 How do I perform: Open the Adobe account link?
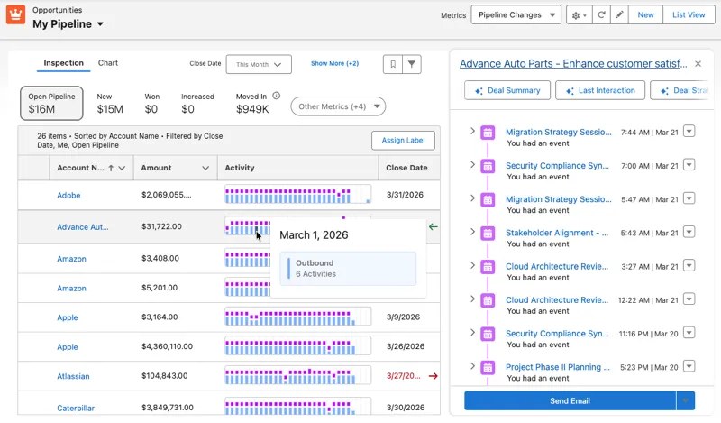pyautogui.click(x=68, y=195)
